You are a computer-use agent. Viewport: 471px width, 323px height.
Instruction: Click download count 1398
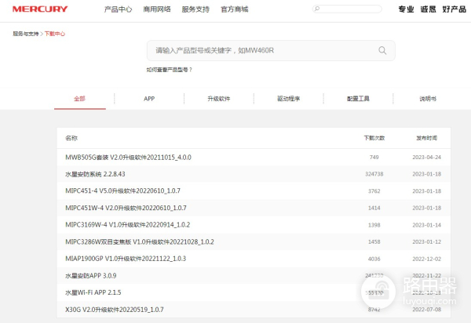[374, 225]
